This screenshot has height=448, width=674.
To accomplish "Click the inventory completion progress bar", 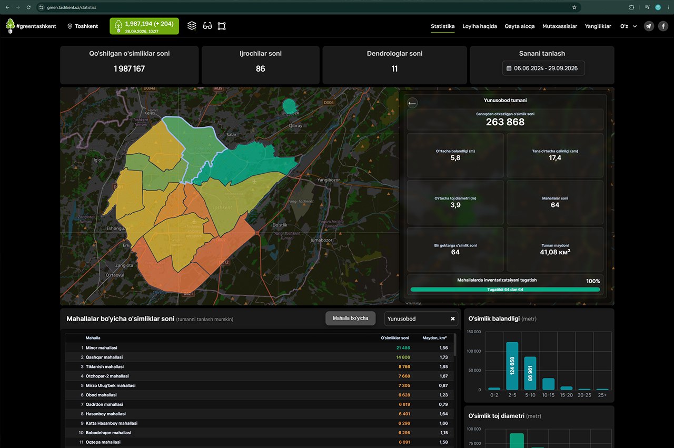I will 505,290.
